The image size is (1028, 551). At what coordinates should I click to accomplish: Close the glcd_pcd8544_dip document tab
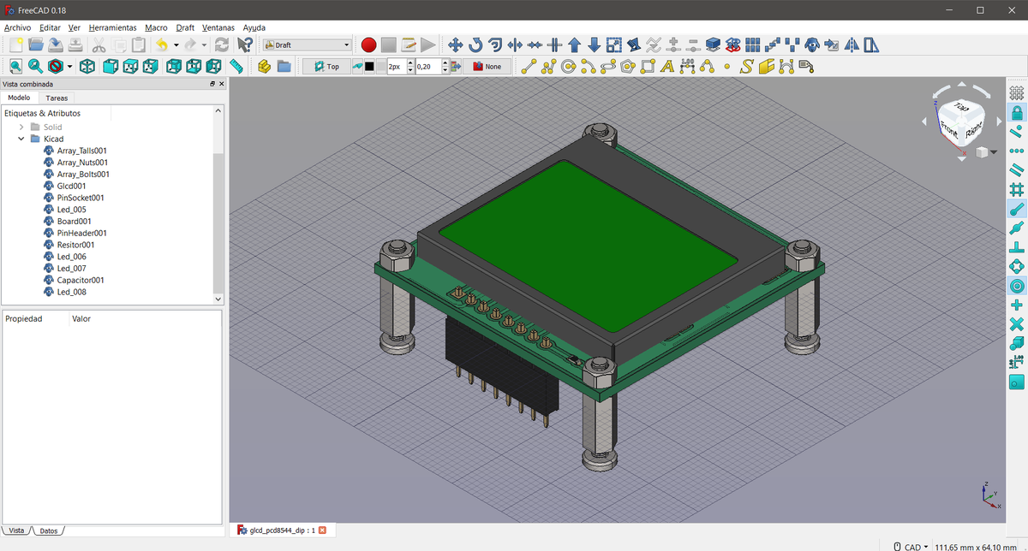coord(323,530)
